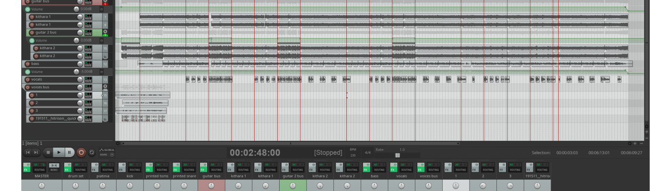The height and width of the screenshot is (191, 671).
Task: Toggle arm on the -5.00dB Volume envelope
Action: click(x=27, y=72)
